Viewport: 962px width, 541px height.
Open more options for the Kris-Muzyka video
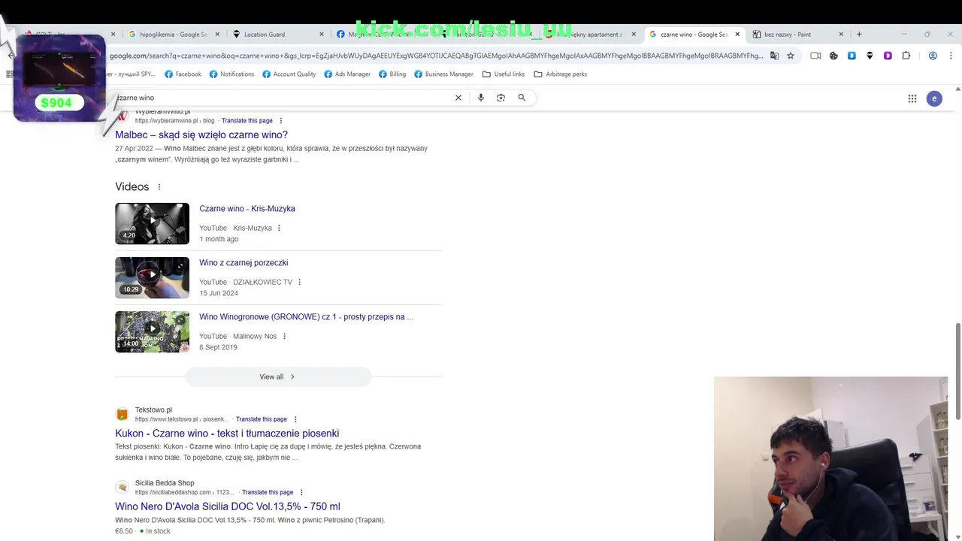[279, 228]
